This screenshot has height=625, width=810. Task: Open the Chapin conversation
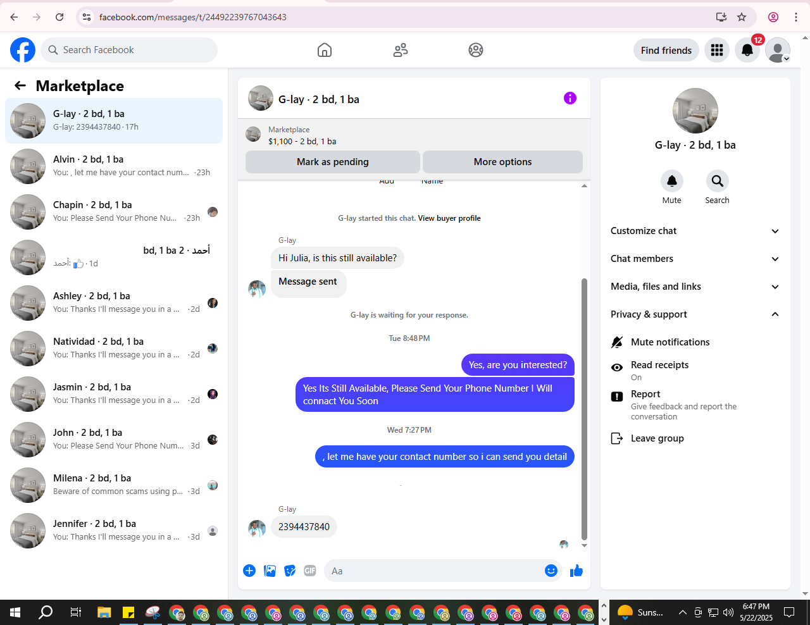click(114, 212)
